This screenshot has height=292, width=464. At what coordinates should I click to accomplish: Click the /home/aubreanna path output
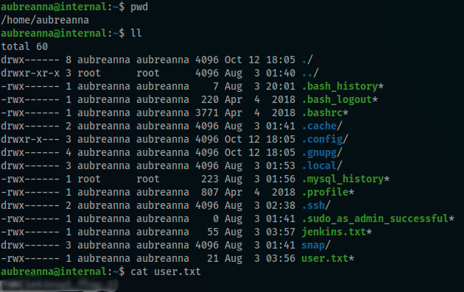point(45,20)
